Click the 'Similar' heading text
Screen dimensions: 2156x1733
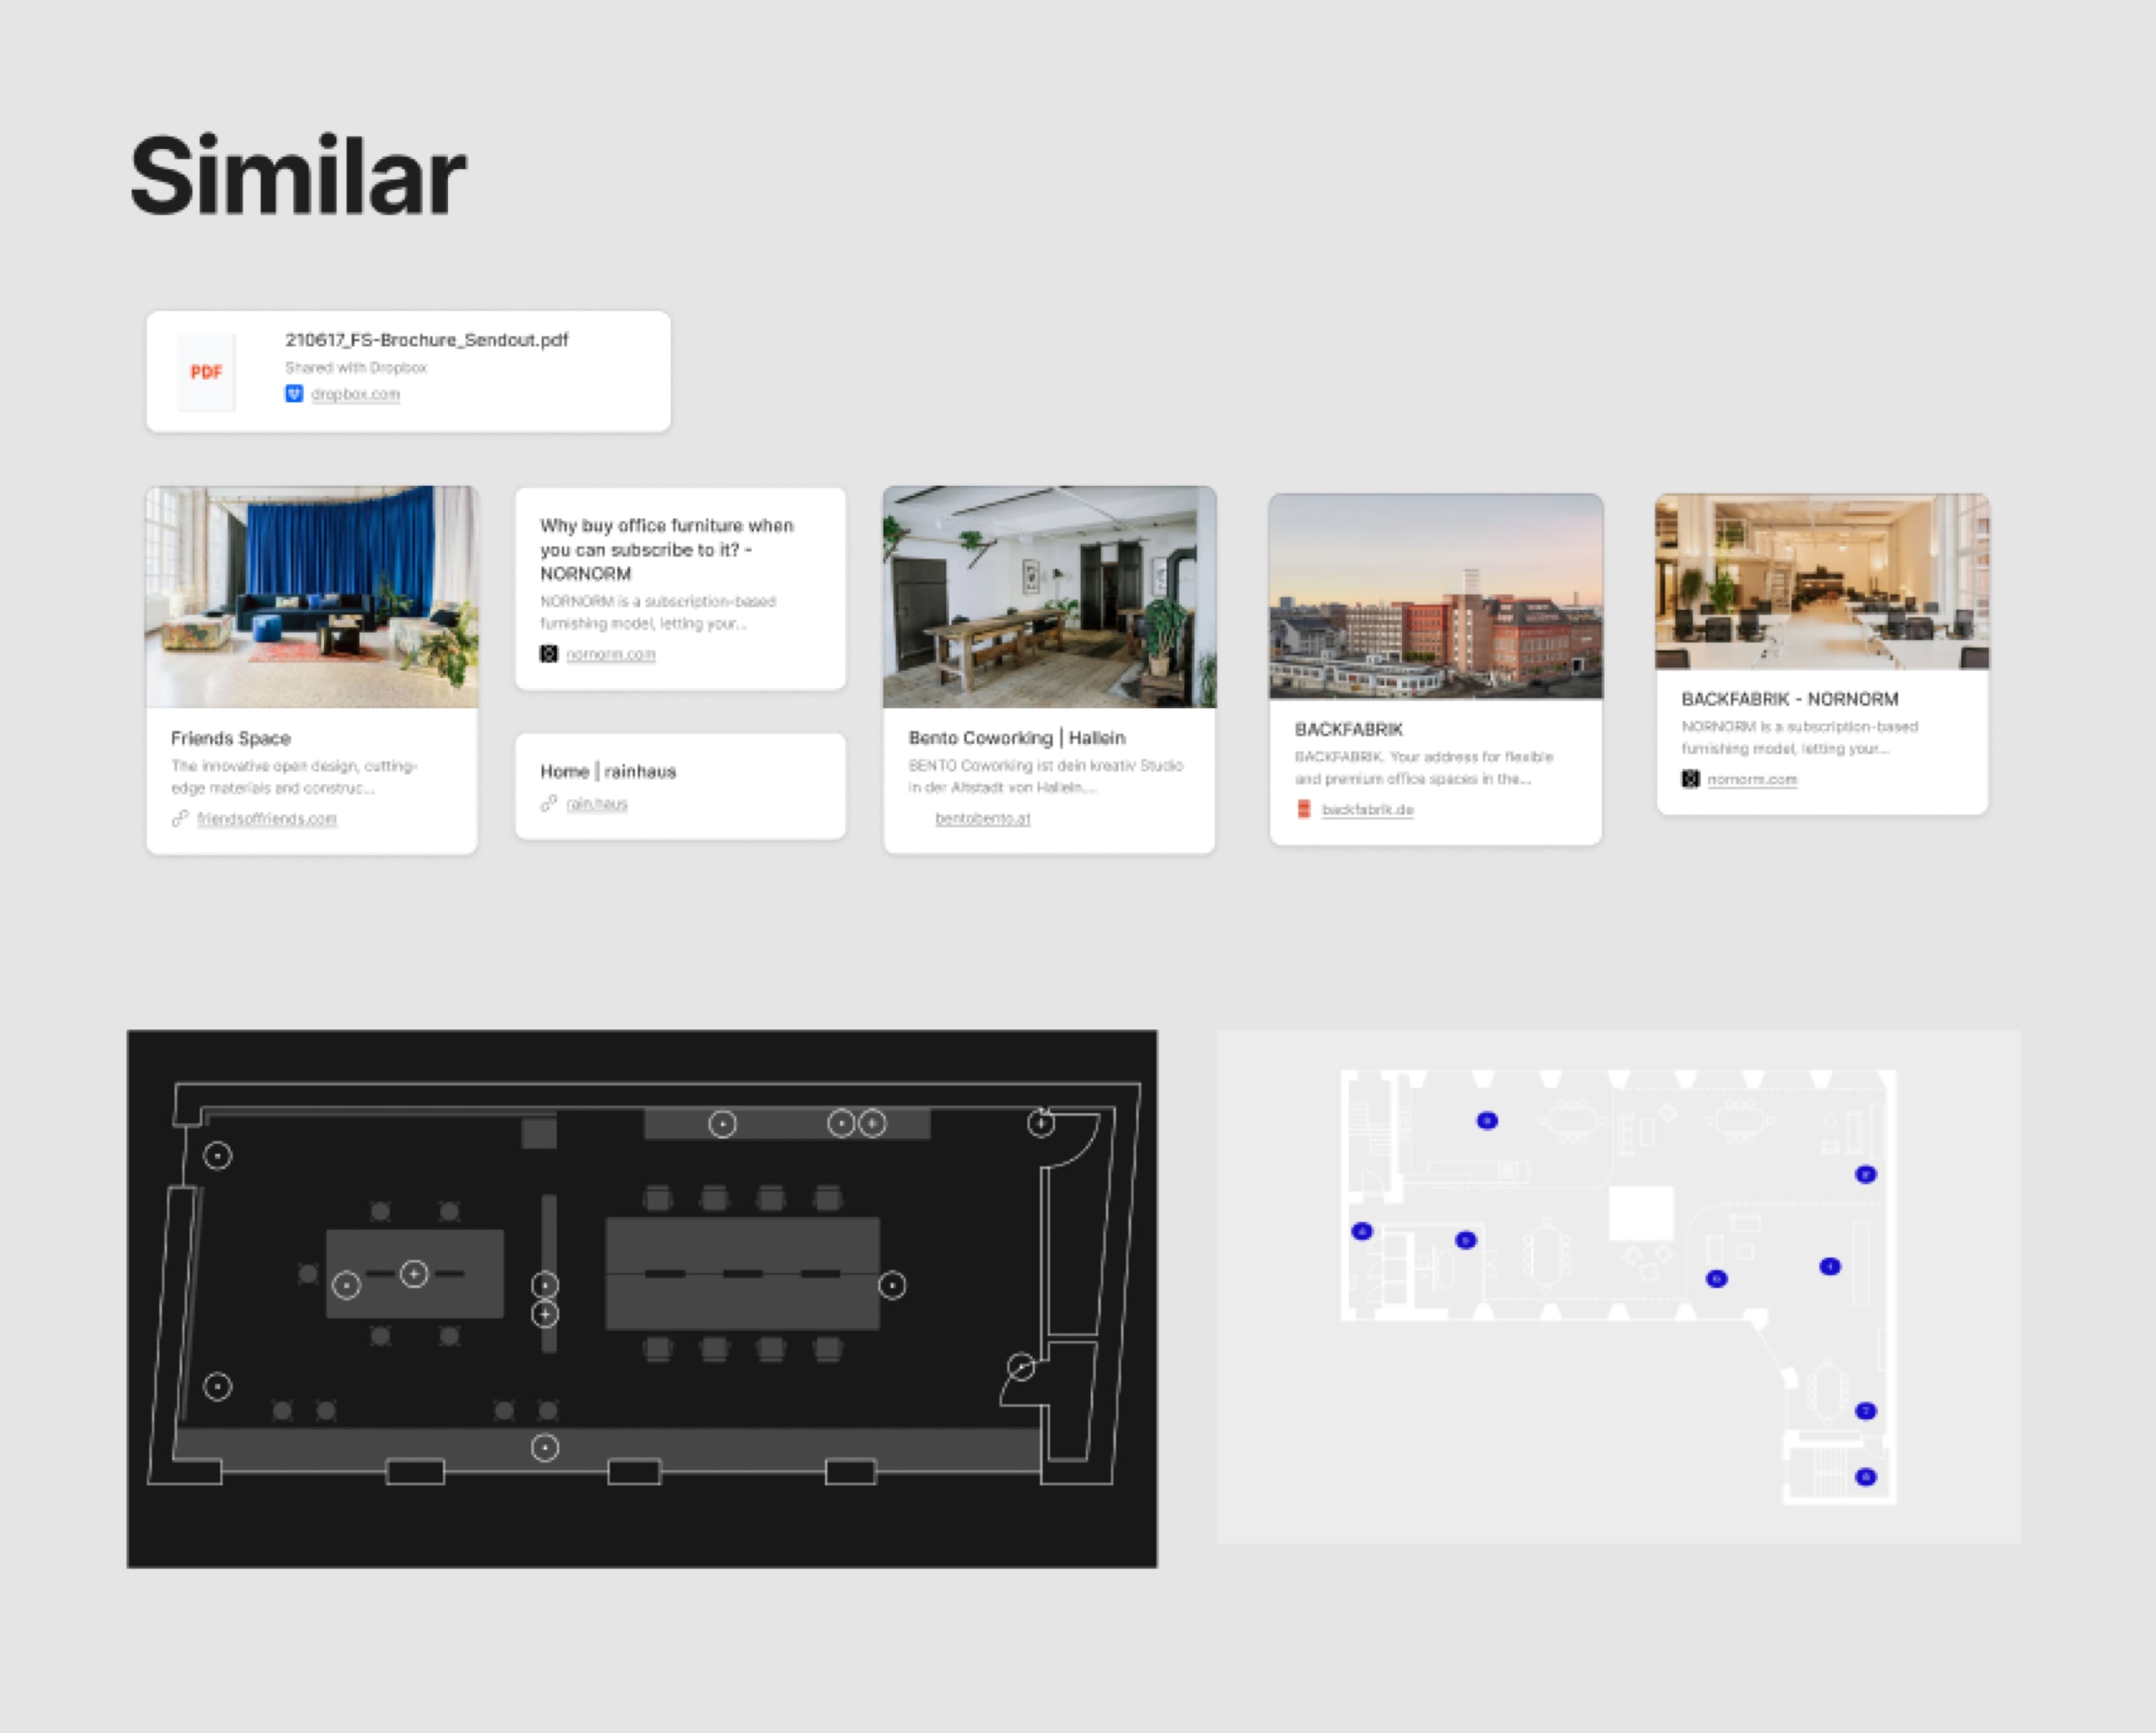click(298, 176)
